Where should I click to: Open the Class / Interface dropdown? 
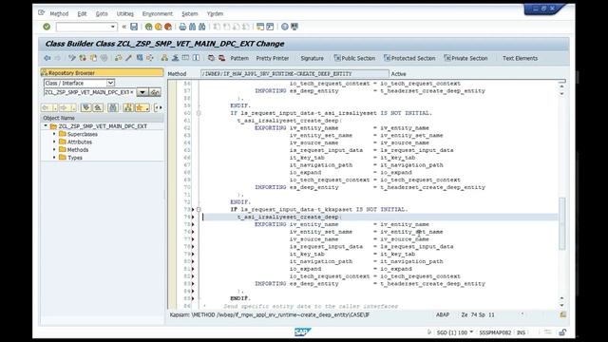coord(110,83)
